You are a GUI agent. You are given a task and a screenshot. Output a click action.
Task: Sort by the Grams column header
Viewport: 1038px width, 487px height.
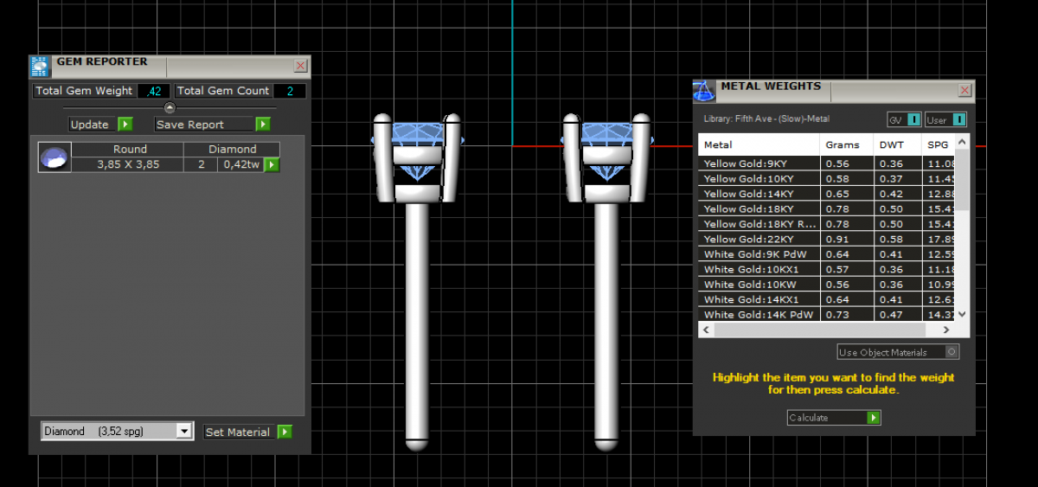tap(842, 144)
